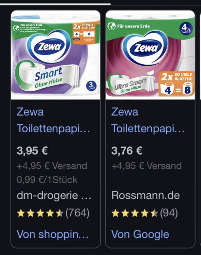Click the Zewa Toilettenpapier title in dm card
201x255 pixels.
coord(53,120)
